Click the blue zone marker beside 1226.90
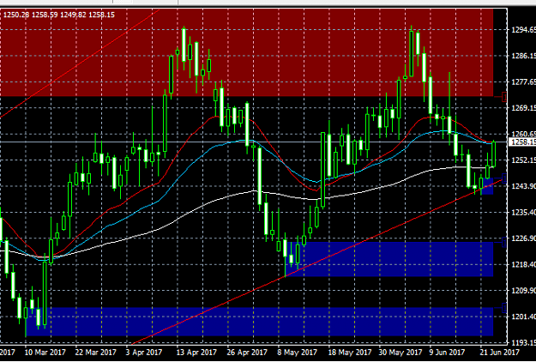This screenshot has height=362, width=536. (504, 243)
